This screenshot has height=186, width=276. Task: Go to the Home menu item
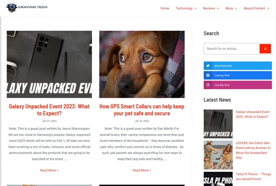[x=165, y=8]
